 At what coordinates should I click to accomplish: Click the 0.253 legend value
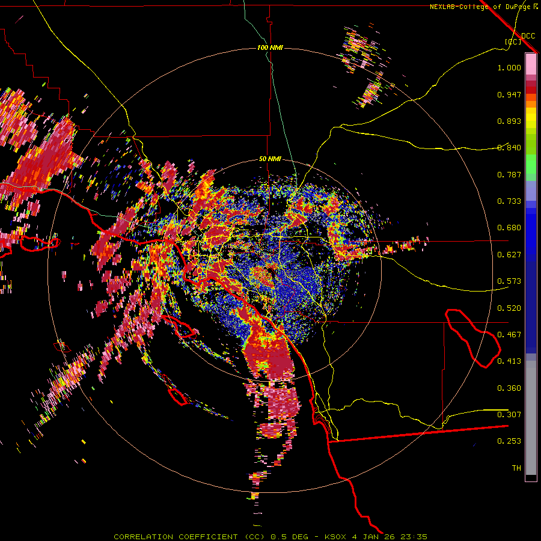(x=509, y=441)
